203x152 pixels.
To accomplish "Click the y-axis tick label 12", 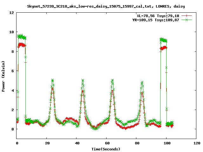I will point(11,13).
